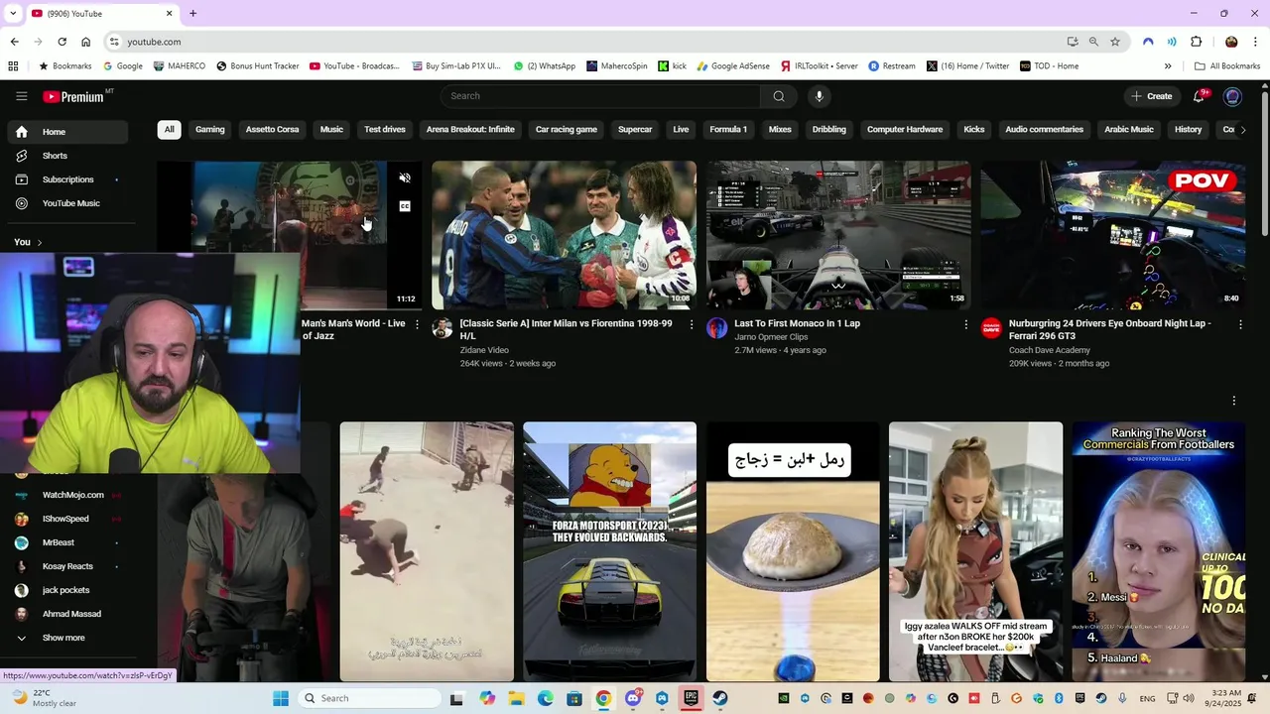Viewport: 1270px width, 714px height.
Task: Open Chrome extensions puzzle icon
Action: (x=1196, y=42)
